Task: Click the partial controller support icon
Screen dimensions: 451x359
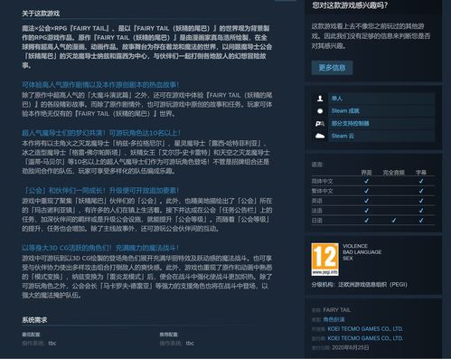Action: click(x=320, y=124)
